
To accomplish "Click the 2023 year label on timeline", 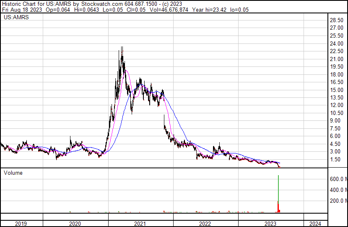I will click(270, 224).
